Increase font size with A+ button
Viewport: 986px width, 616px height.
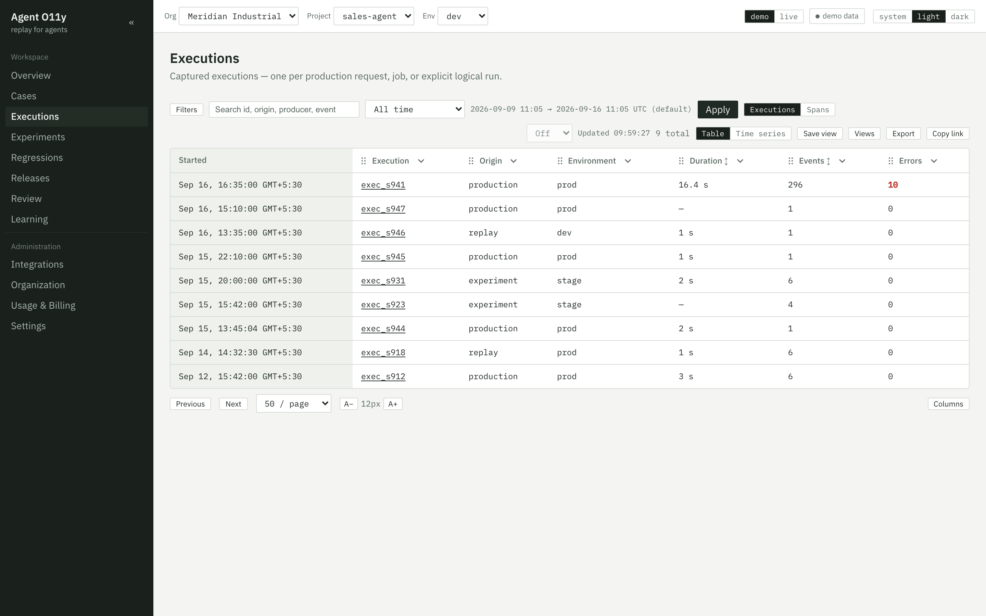click(x=393, y=404)
